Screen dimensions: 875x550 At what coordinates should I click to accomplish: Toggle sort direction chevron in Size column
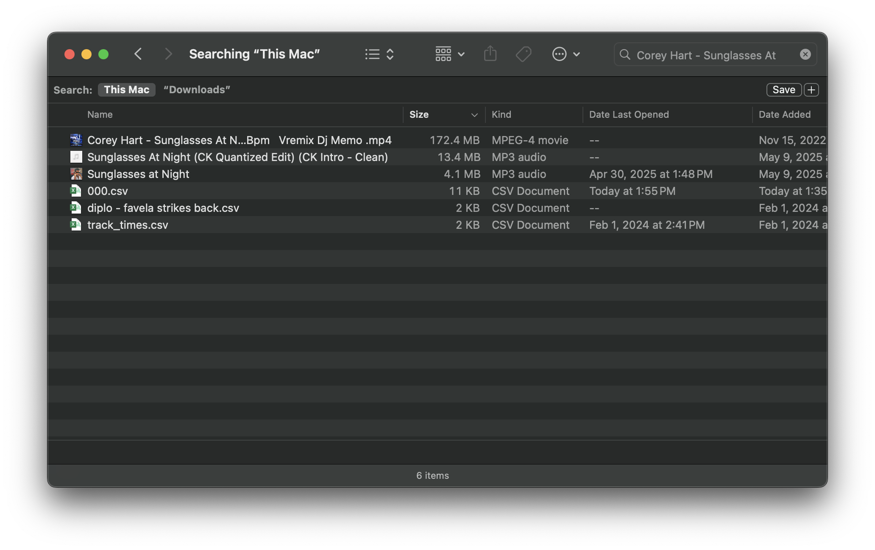[474, 115]
